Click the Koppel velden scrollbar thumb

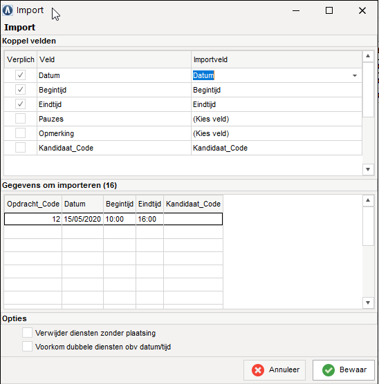(368, 90)
